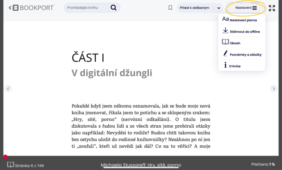Screen dimensions: 282x170
Task: Show 'O knize' book information
Action: click(x=242, y=65)
